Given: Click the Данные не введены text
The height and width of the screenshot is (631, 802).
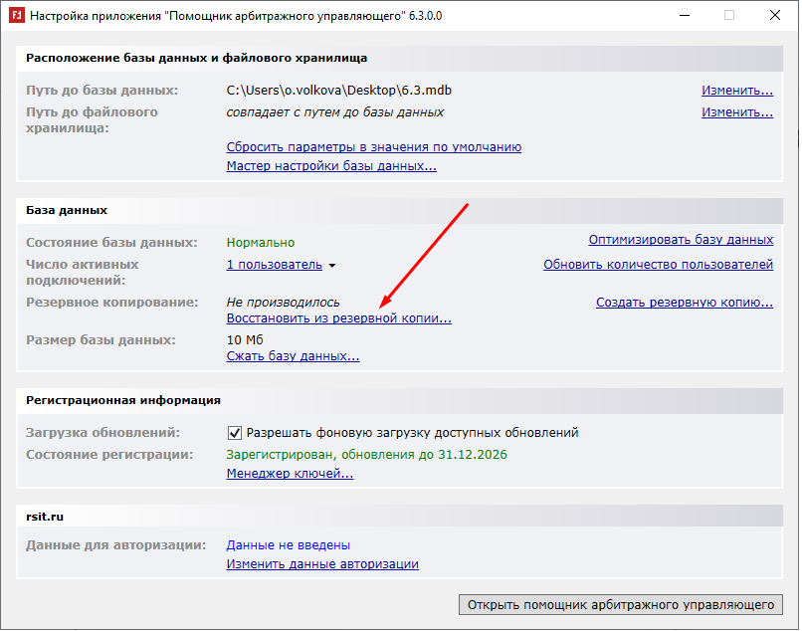Looking at the screenshot, I should (x=288, y=545).
